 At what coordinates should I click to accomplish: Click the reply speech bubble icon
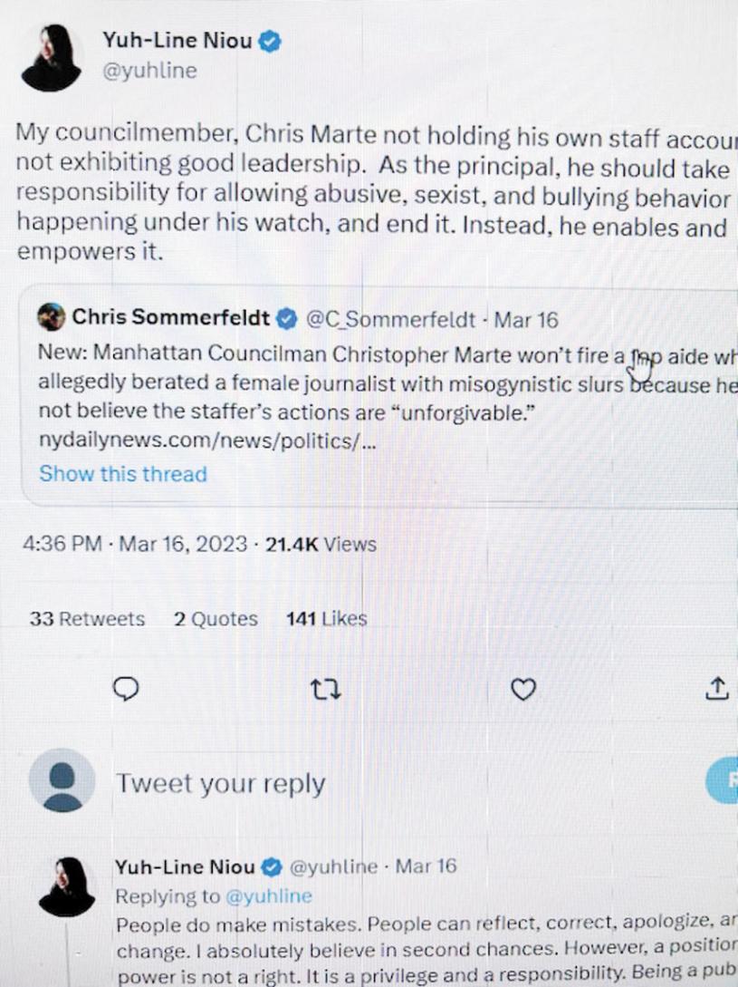click(126, 690)
